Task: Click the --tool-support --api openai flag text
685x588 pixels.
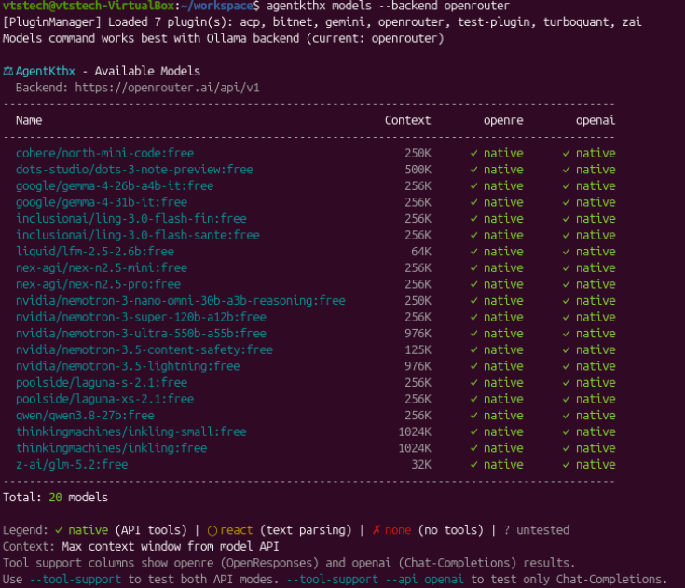Action: [x=375, y=580]
